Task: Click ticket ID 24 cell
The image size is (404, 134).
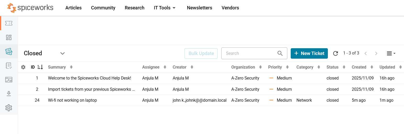Action: pos(37,100)
